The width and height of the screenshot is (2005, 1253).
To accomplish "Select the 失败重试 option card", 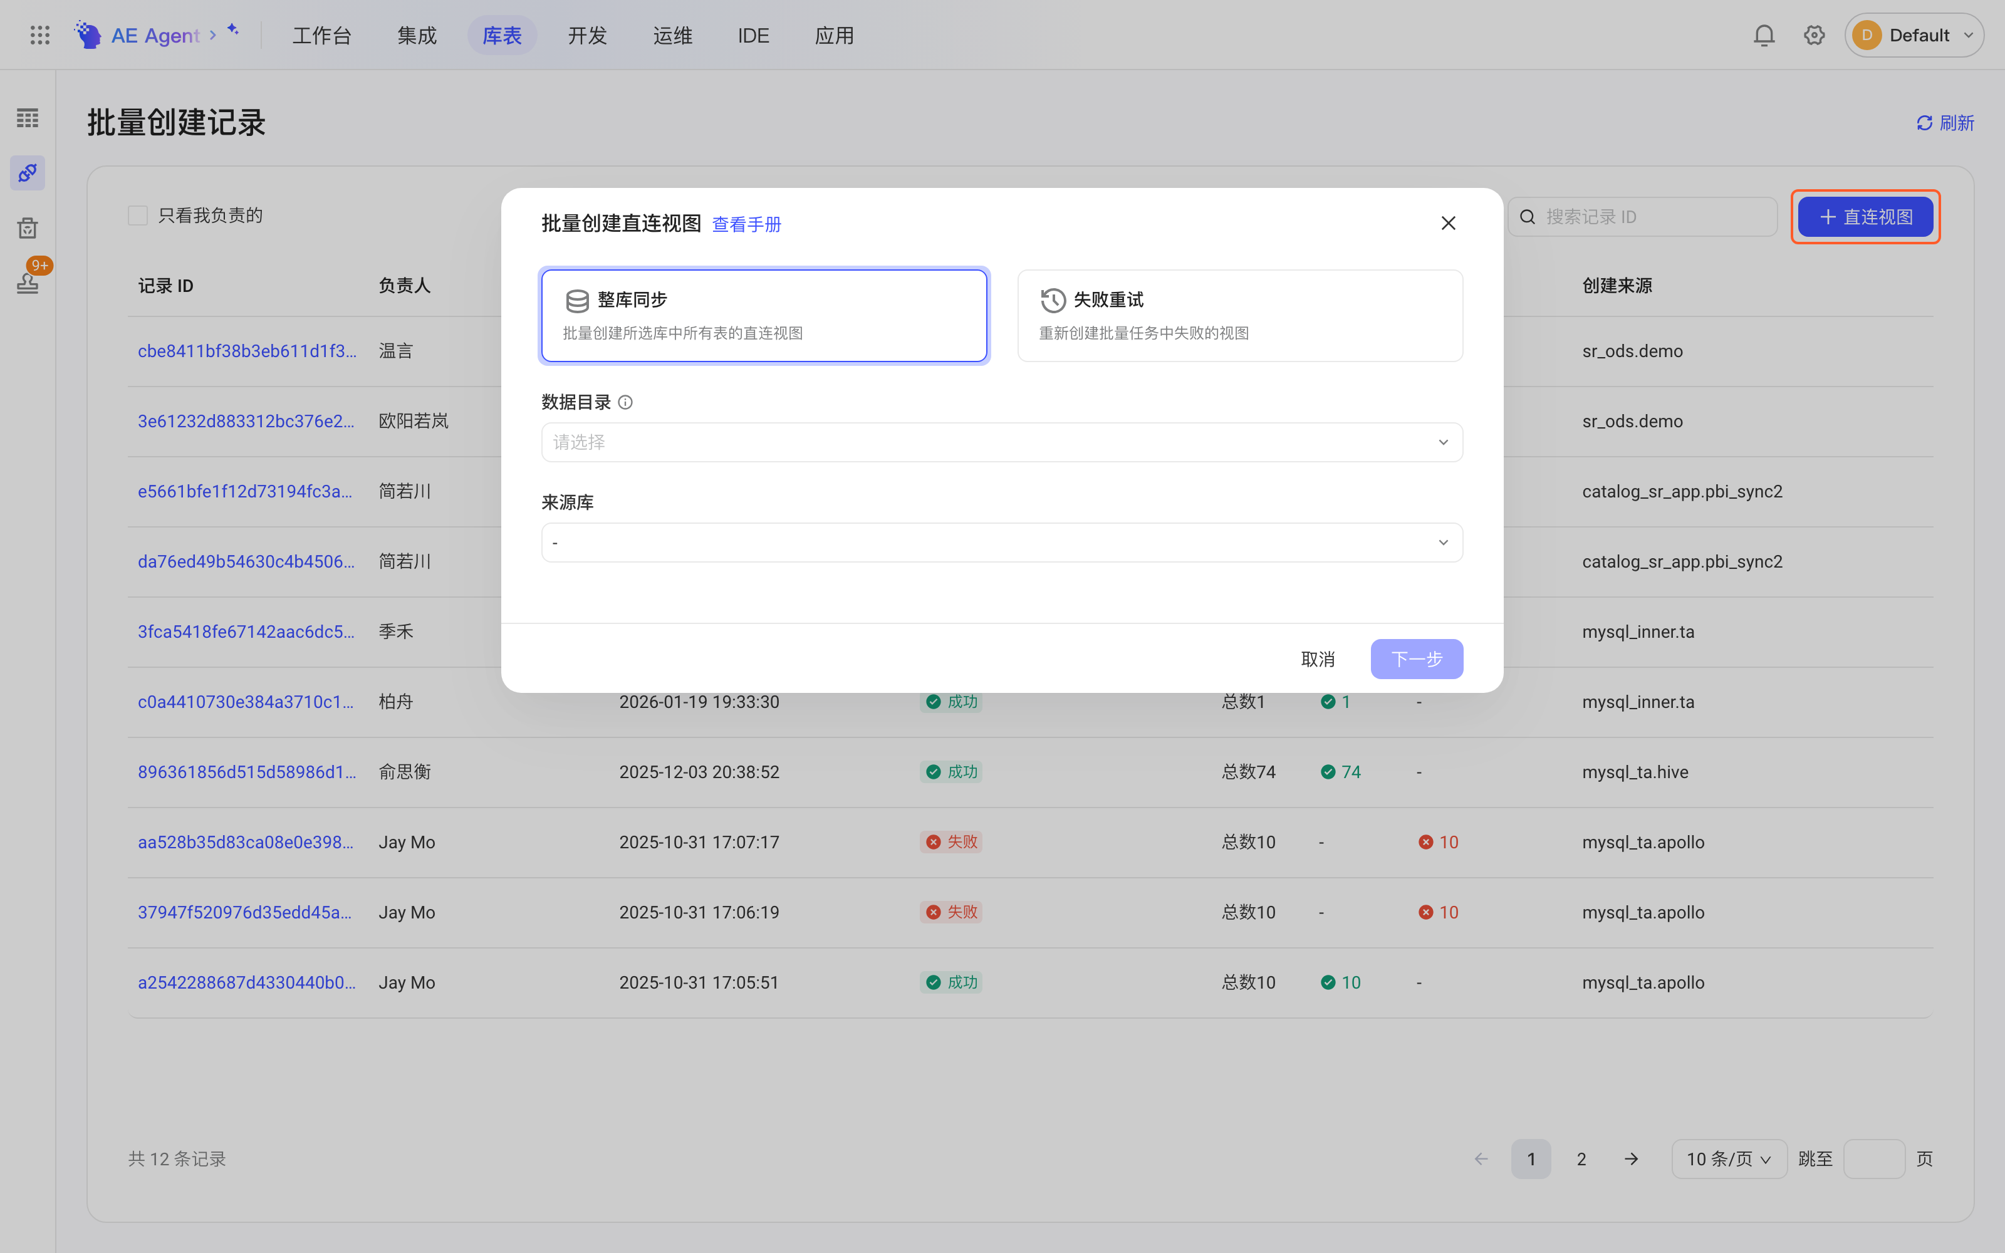I will [x=1241, y=316].
